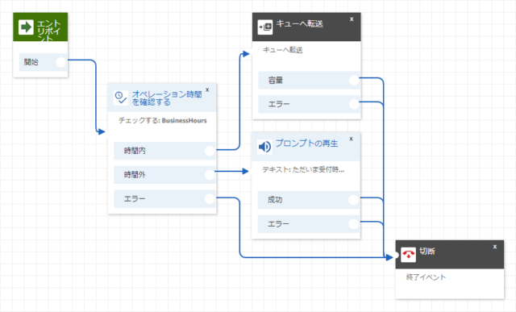Click the 開始 label in entry block

[x=31, y=62]
